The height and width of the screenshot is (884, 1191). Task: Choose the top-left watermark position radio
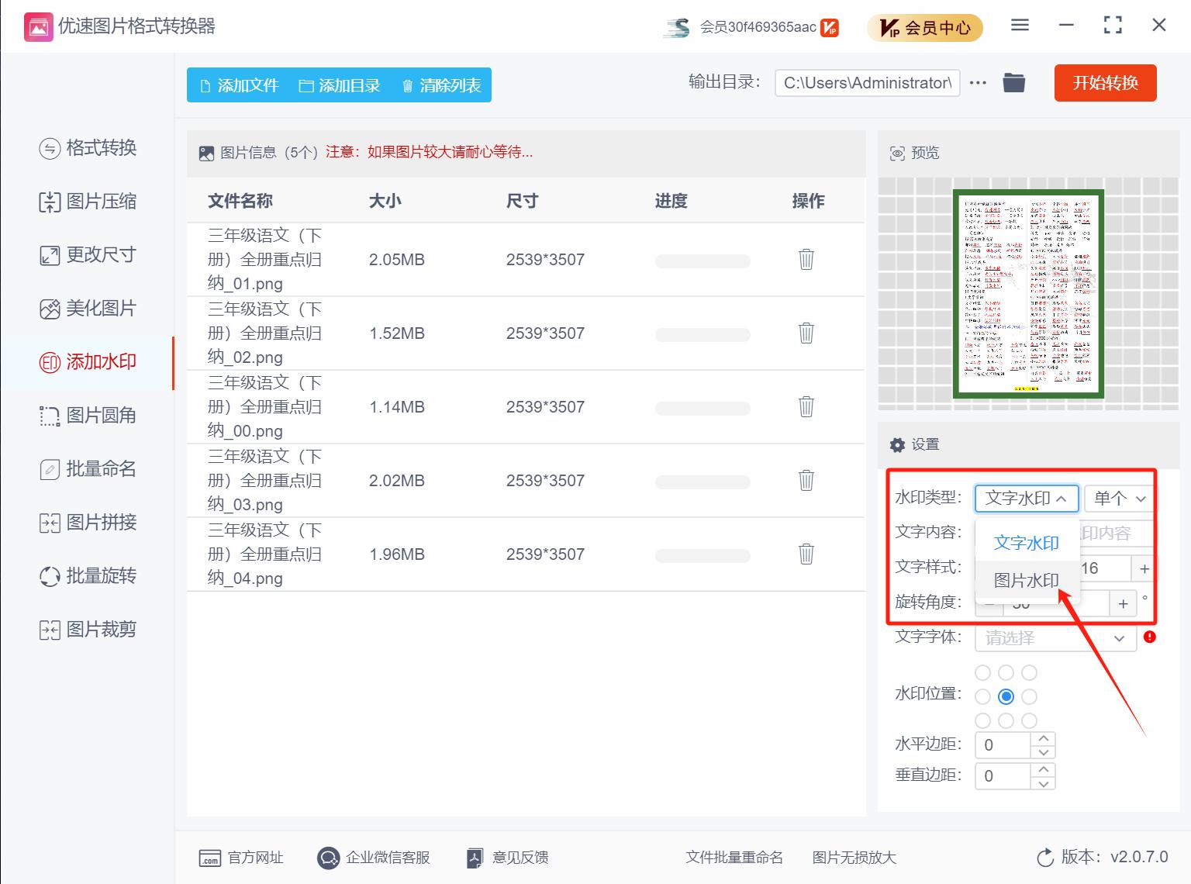(x=982, y=673)
